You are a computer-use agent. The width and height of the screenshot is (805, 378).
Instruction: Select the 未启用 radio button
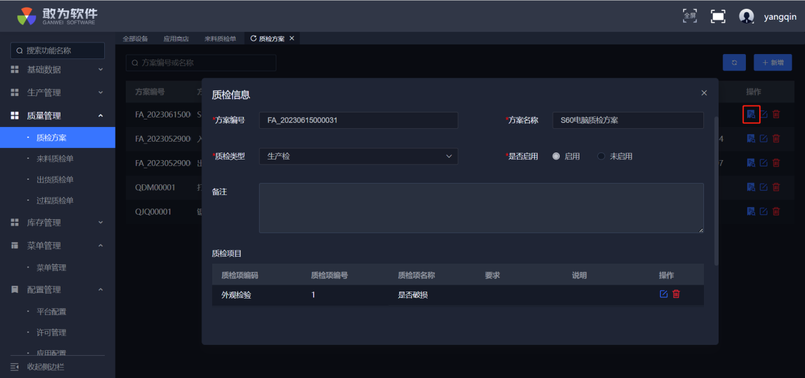pos(601,156)
